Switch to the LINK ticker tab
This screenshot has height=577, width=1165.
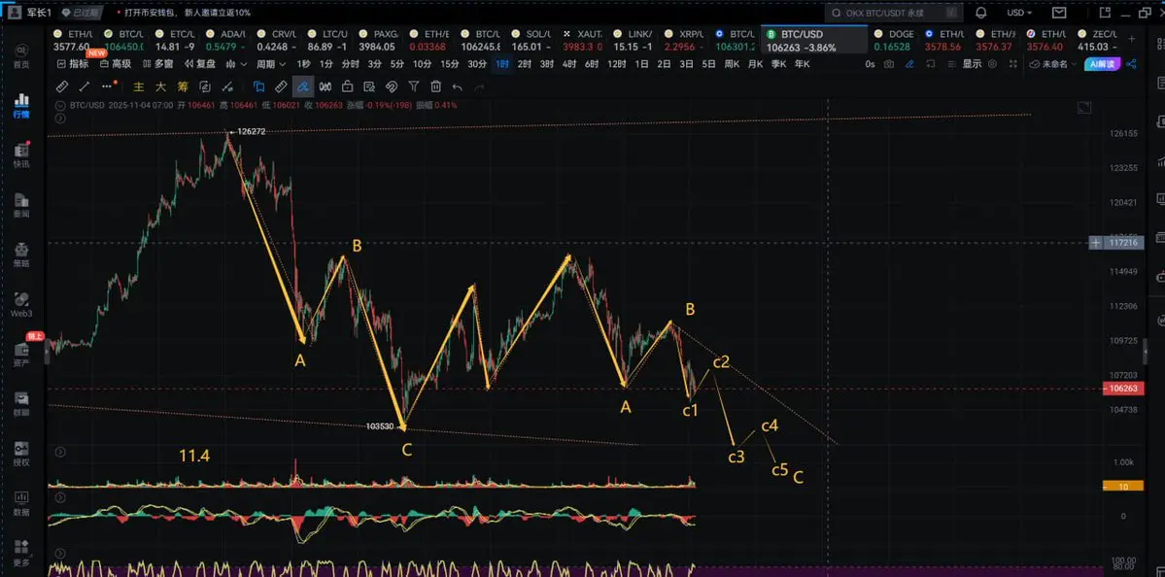(x=634, y=40)
